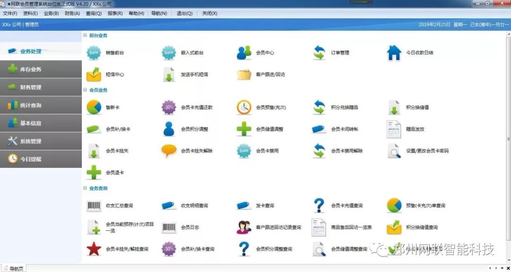The width and height of the screenshot is (511, 272).
Task: Open 销售前台 sales front desk icon
Action: tap(94, 53)
